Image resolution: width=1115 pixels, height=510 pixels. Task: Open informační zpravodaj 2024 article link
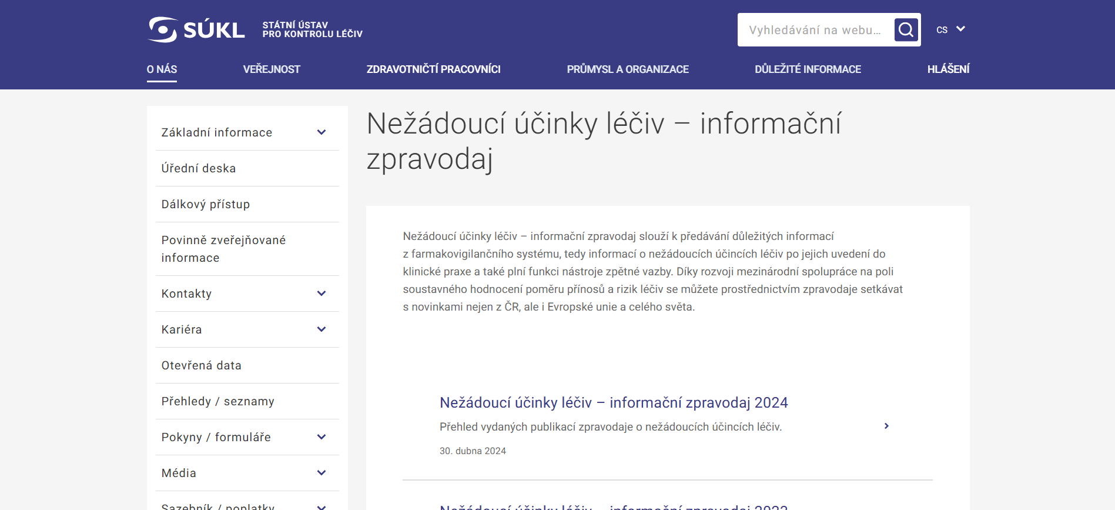point(614,402)
